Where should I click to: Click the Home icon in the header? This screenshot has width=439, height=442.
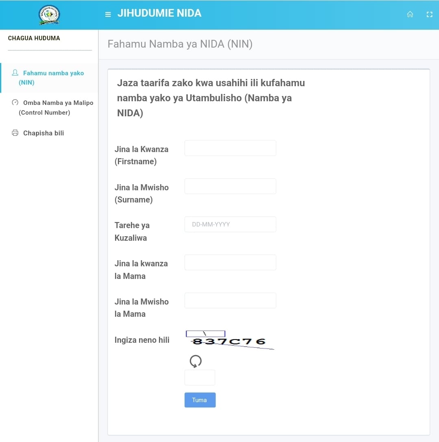410,14
